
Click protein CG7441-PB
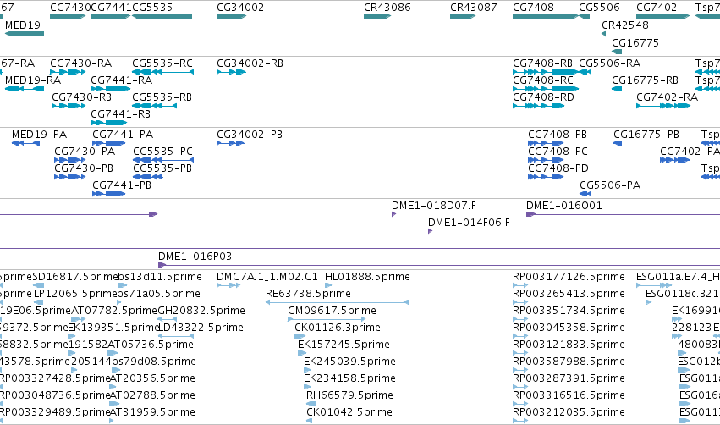pos(109,194)
